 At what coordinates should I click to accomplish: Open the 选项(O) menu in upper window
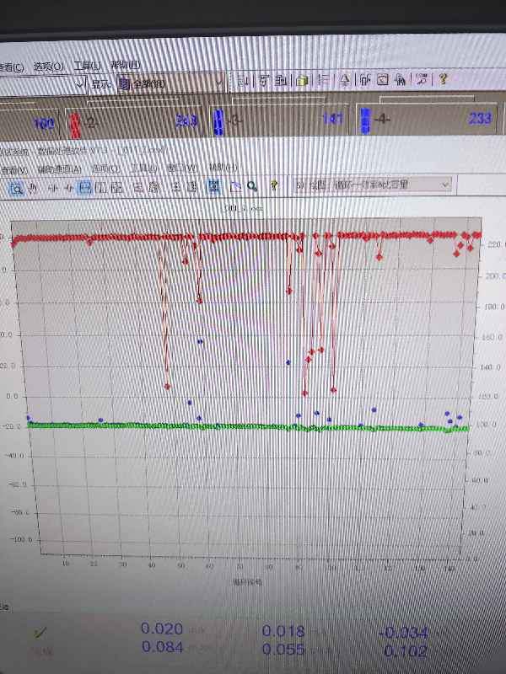(49, 67)
